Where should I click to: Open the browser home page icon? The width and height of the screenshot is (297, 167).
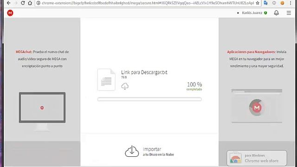coord(30,3)
